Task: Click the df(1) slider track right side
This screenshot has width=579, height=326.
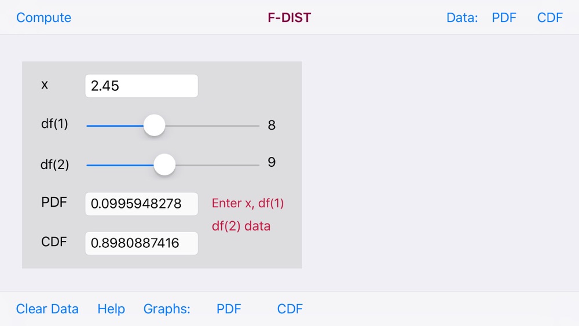Action: tap(212, 126)
